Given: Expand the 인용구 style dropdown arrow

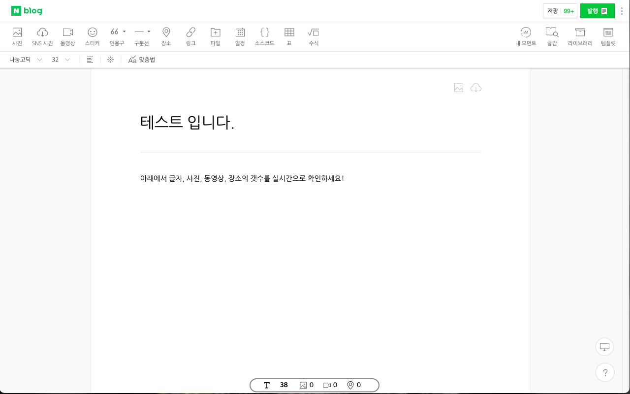Looking at the screenshot, I should point(124,32).
